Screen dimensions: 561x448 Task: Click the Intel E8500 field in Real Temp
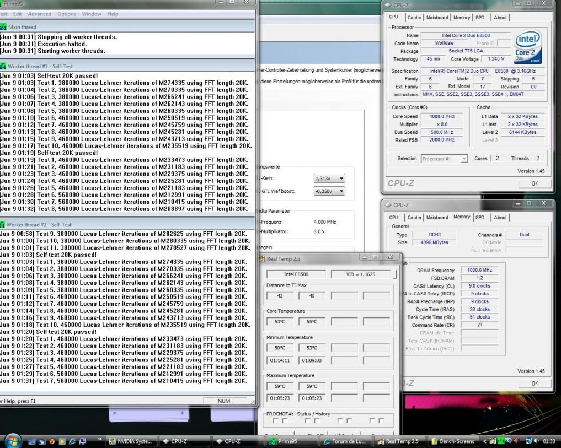click(296, 274)
